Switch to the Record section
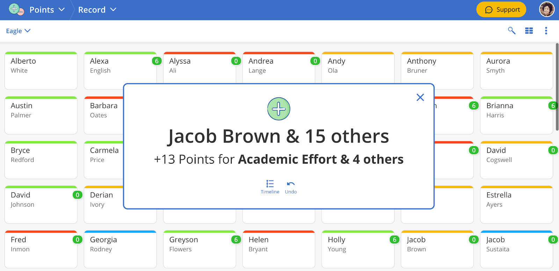This screenshot has width=559, height=271. pos(92,9)
